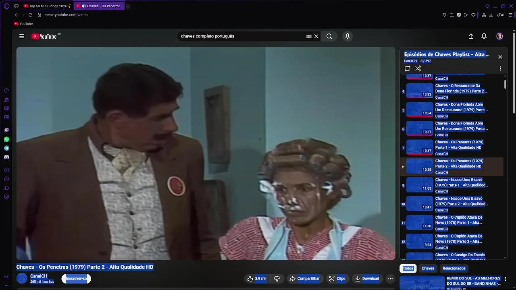Like the video (3,9 mil)
Viewport: 516px width, 290px height.
[257, 278]
